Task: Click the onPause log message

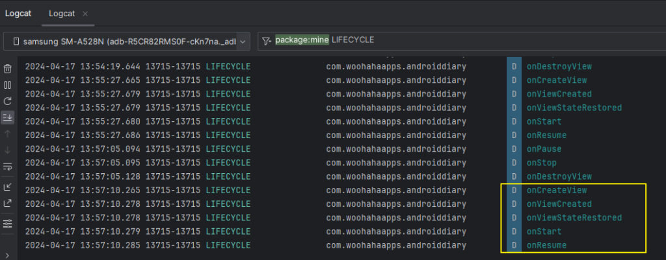Action: pos(544,149)
